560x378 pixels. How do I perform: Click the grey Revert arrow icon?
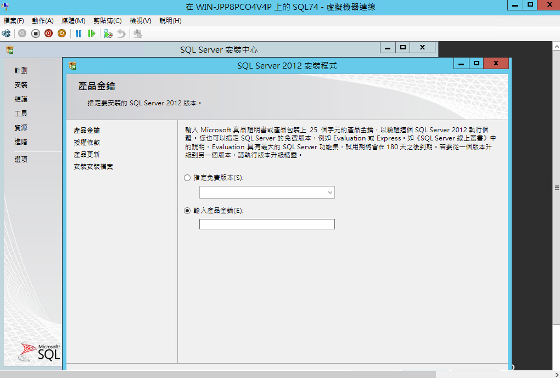tap(121, 33)
